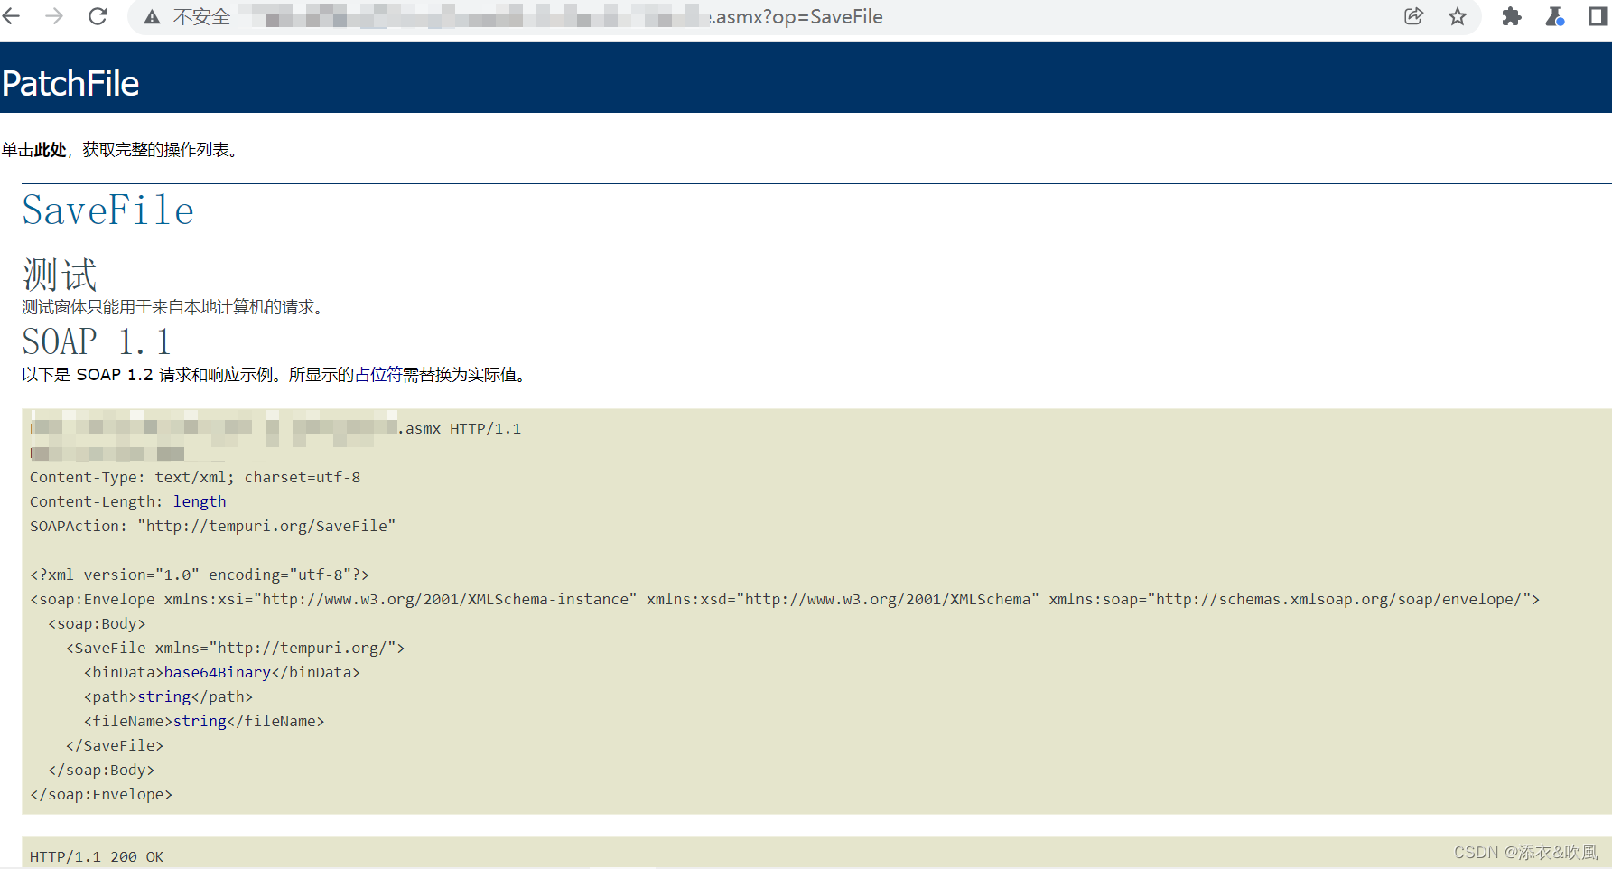Select the base64Binary placeholder inside binData
This screenshot has width=1612, height=869.
[x=216, y=672]
